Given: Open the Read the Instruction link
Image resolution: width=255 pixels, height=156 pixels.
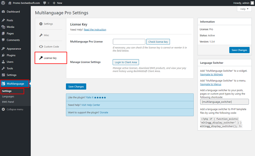Looking at the screenshot, I should pos(95,30).
